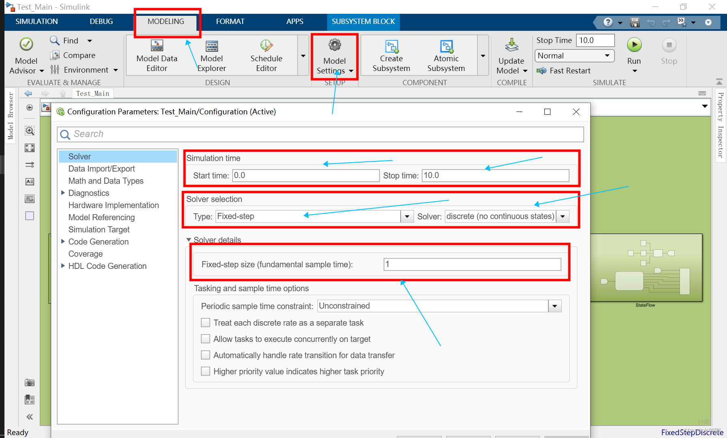This screenshot has height=438, width=727.
Task: Click the Fit to View canvas tool
Action: [30, 148]
